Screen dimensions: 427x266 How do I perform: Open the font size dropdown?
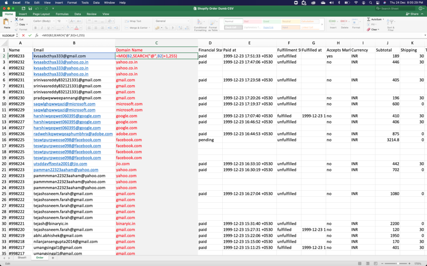tap(66, 20)
